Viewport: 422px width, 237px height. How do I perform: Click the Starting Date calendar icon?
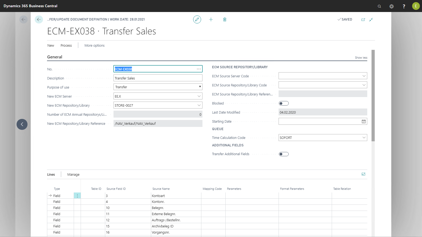pos(364,122)
